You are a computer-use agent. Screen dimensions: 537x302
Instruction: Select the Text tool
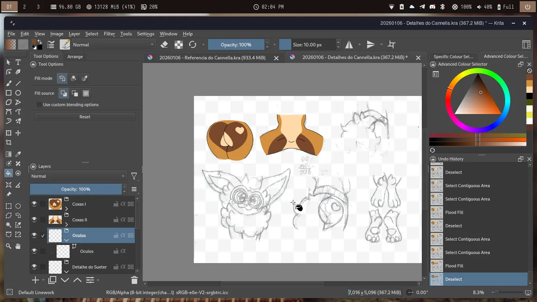pos(18,62)
